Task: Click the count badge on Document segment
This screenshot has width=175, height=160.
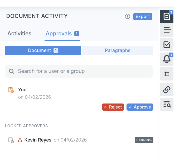Action: click(x=56, y=50)
